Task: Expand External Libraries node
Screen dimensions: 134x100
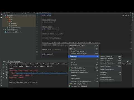Action: pos(4,30)
